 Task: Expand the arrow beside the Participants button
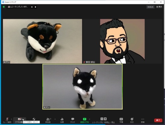tap(55, 119)
